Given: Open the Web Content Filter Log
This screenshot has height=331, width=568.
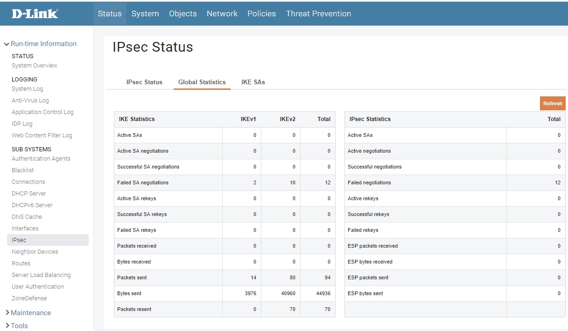Looking at the screenshot, I should (42, 135).
